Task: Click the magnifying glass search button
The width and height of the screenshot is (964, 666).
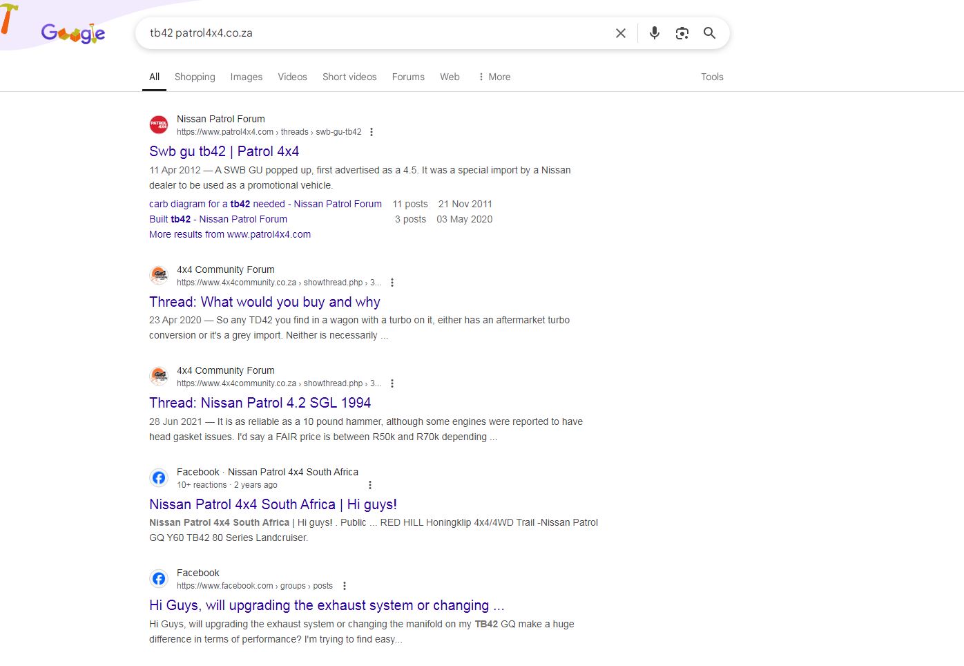Action: 709,33
